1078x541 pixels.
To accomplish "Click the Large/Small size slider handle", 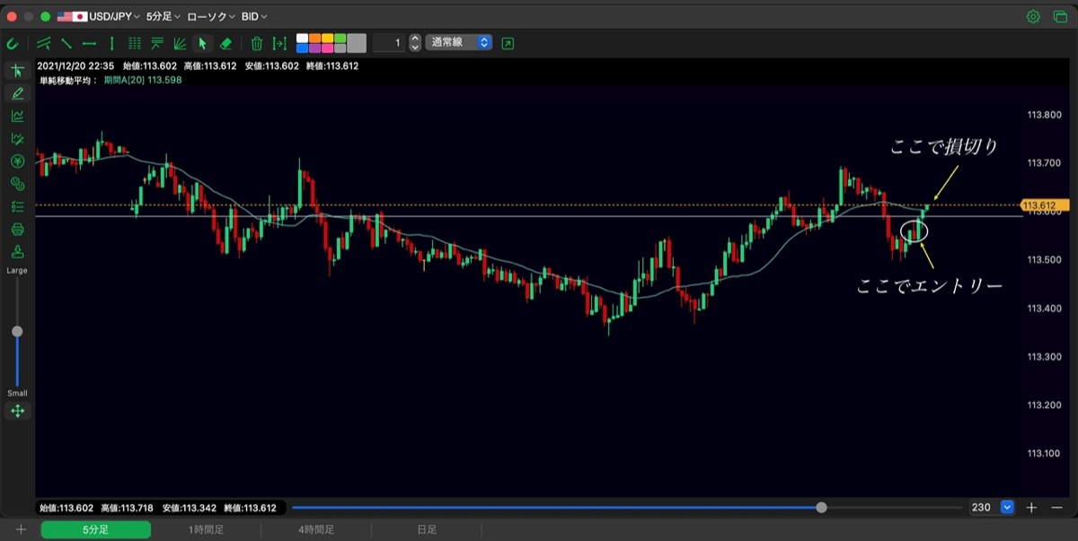I will 17,332.
